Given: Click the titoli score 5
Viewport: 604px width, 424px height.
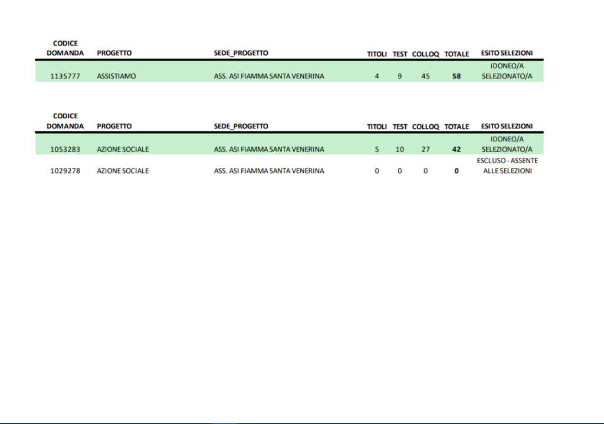Looking at the screenshot, I should 377,150.
